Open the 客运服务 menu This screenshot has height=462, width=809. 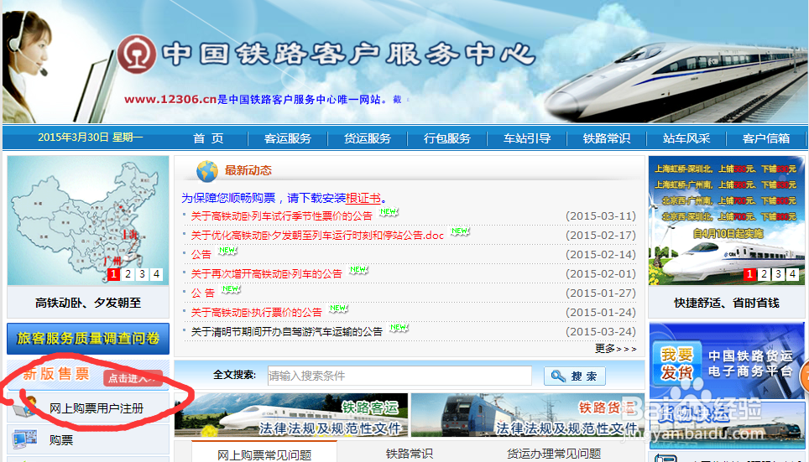[x=287, y=138]
